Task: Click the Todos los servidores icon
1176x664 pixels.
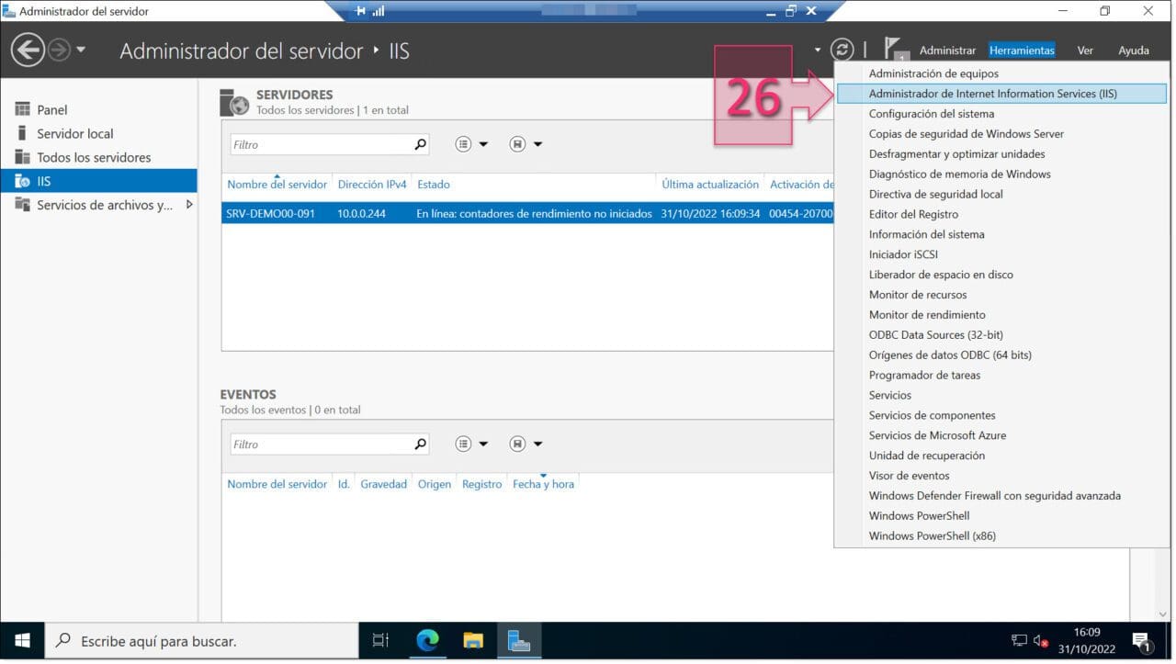Action: 22,157
